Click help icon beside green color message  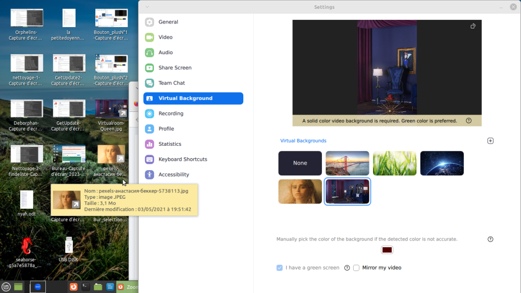pos(468,121)
